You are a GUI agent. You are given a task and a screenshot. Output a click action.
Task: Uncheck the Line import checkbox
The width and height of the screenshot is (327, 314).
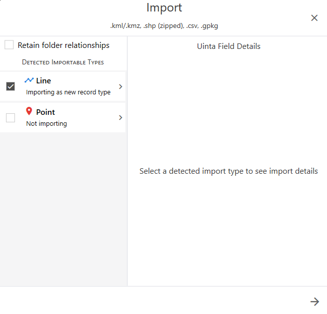10,86
